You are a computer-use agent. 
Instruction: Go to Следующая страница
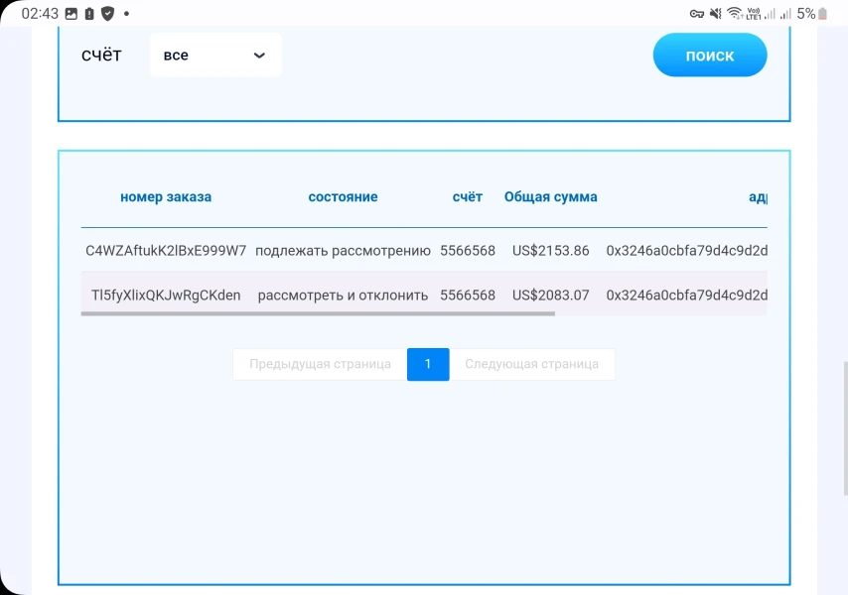pyautogui.click(x=531, y=364)
